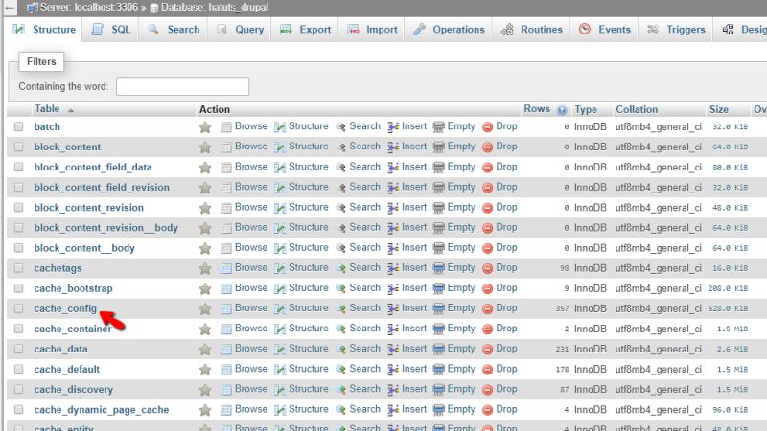
Task: Click the Insert icon in block_content_field_data row
Action: tap(393, 168)
